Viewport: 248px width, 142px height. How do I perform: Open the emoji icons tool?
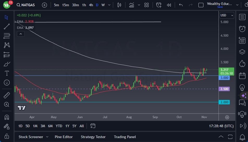pos(7,83)
